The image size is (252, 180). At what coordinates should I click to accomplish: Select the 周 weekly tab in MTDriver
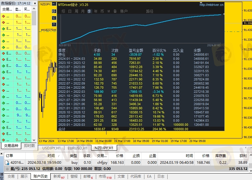(76, 11)
